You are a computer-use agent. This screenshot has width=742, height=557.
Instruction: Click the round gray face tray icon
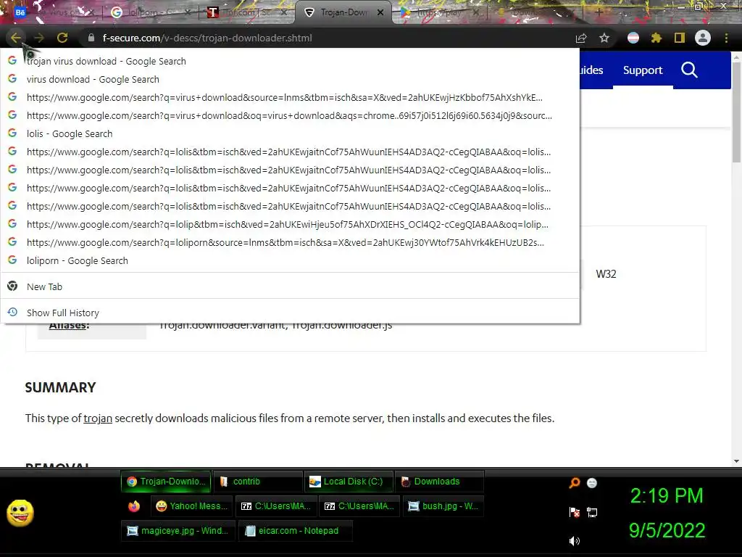(x=592, y=483)
